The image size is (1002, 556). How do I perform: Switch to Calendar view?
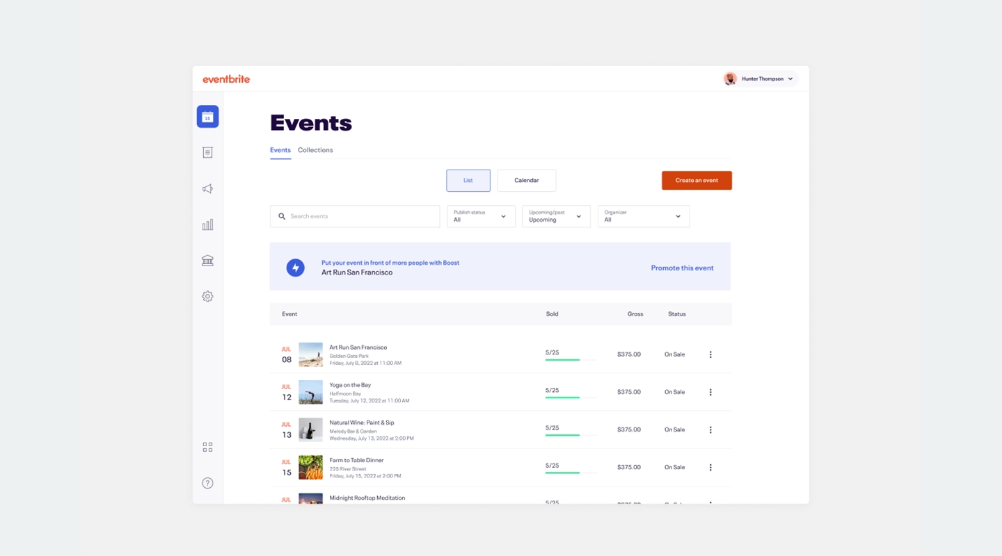(x=526, y=180)
